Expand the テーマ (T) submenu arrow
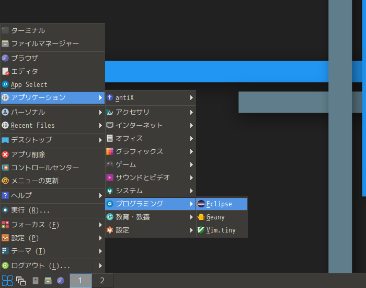The width and height of the screenshot is (366, 288). click(100, 251)
